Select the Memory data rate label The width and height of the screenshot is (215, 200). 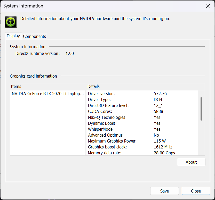click(105, 153)
